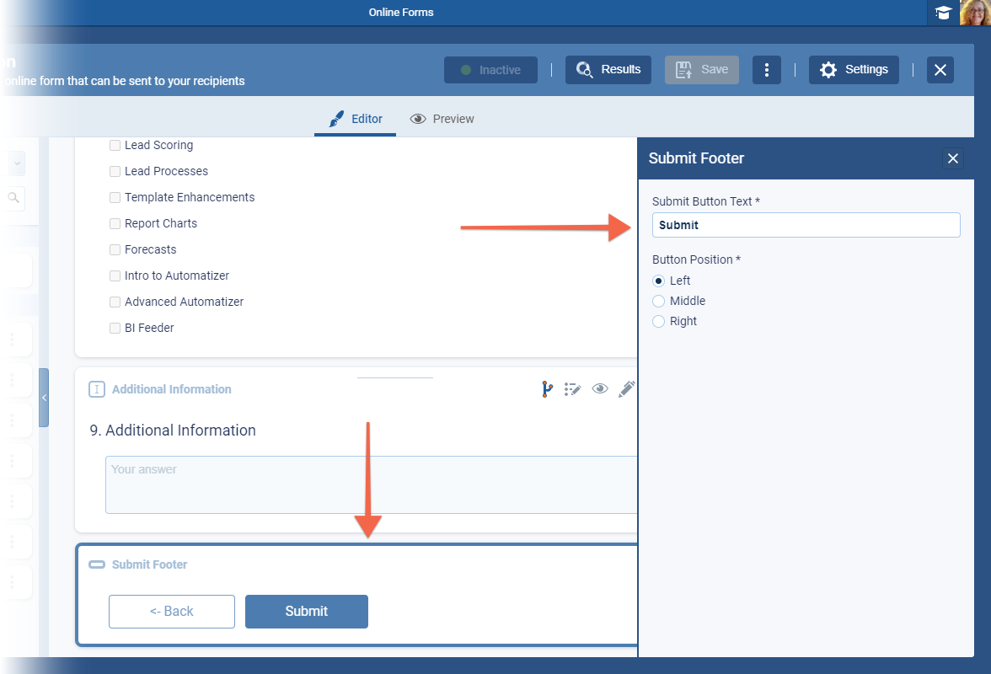Collapse the left sidebar with the chevron handle
This screenshot has height=674, width=991.
tap(44, 398)
